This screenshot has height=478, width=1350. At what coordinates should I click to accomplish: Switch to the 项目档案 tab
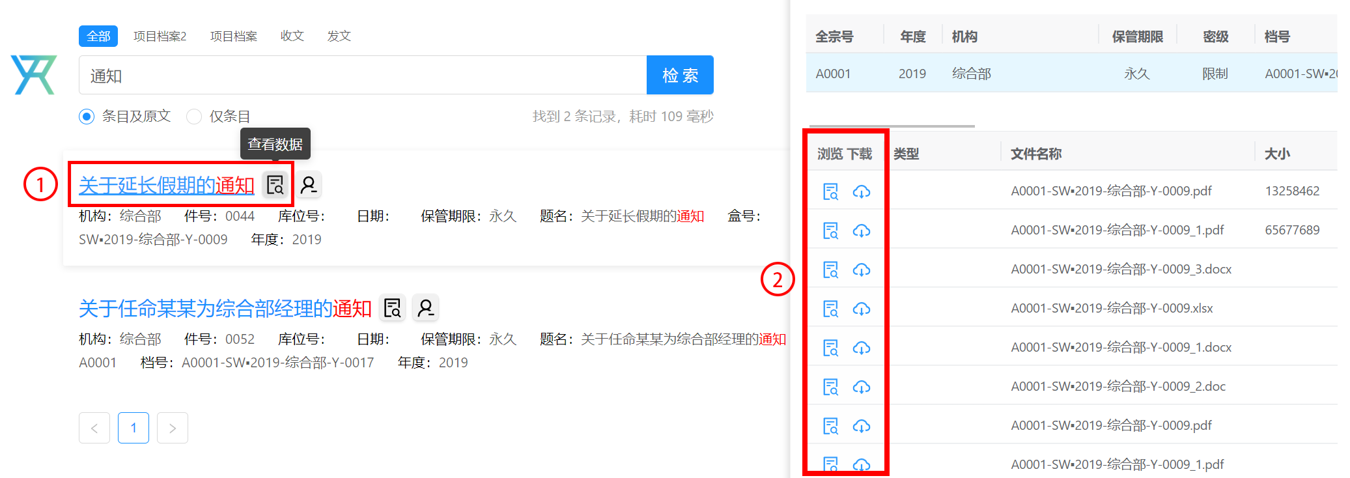tap(234, 36)
